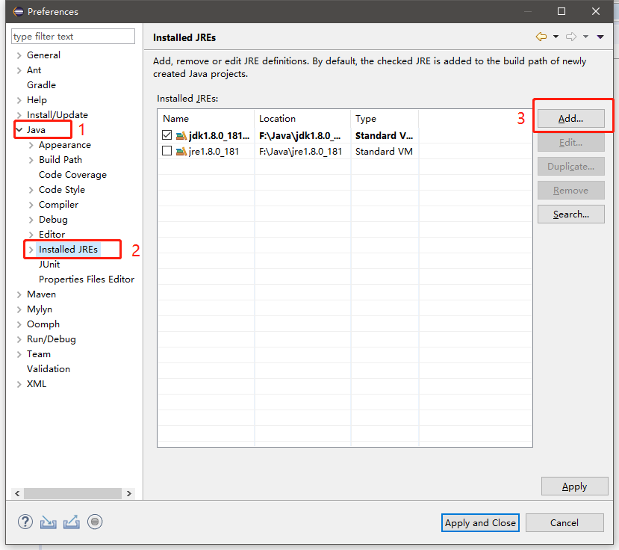Click the scroll left arrow of tree
This screenshot has width=619, height=550.
pyautogui.click(x=17, y=493)
